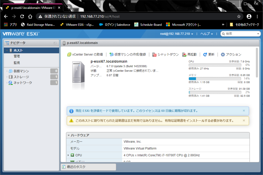Show more bookmarks with the chevron
This screenshot has width=263, height=175.
coord(223,25)
